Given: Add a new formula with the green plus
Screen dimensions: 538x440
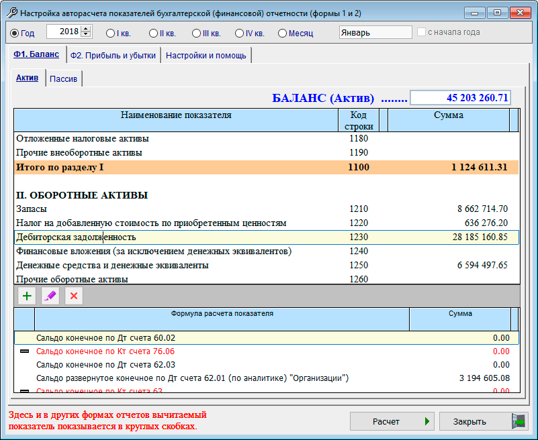Looking at the screenshot, I should click(27, 296).
